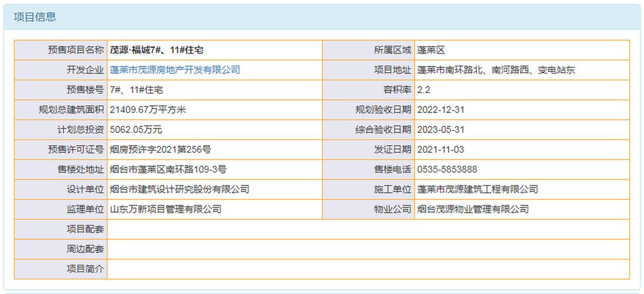
Task: Click the 物业公司 label
Action: pyautogui.click(x=392, y=209)
